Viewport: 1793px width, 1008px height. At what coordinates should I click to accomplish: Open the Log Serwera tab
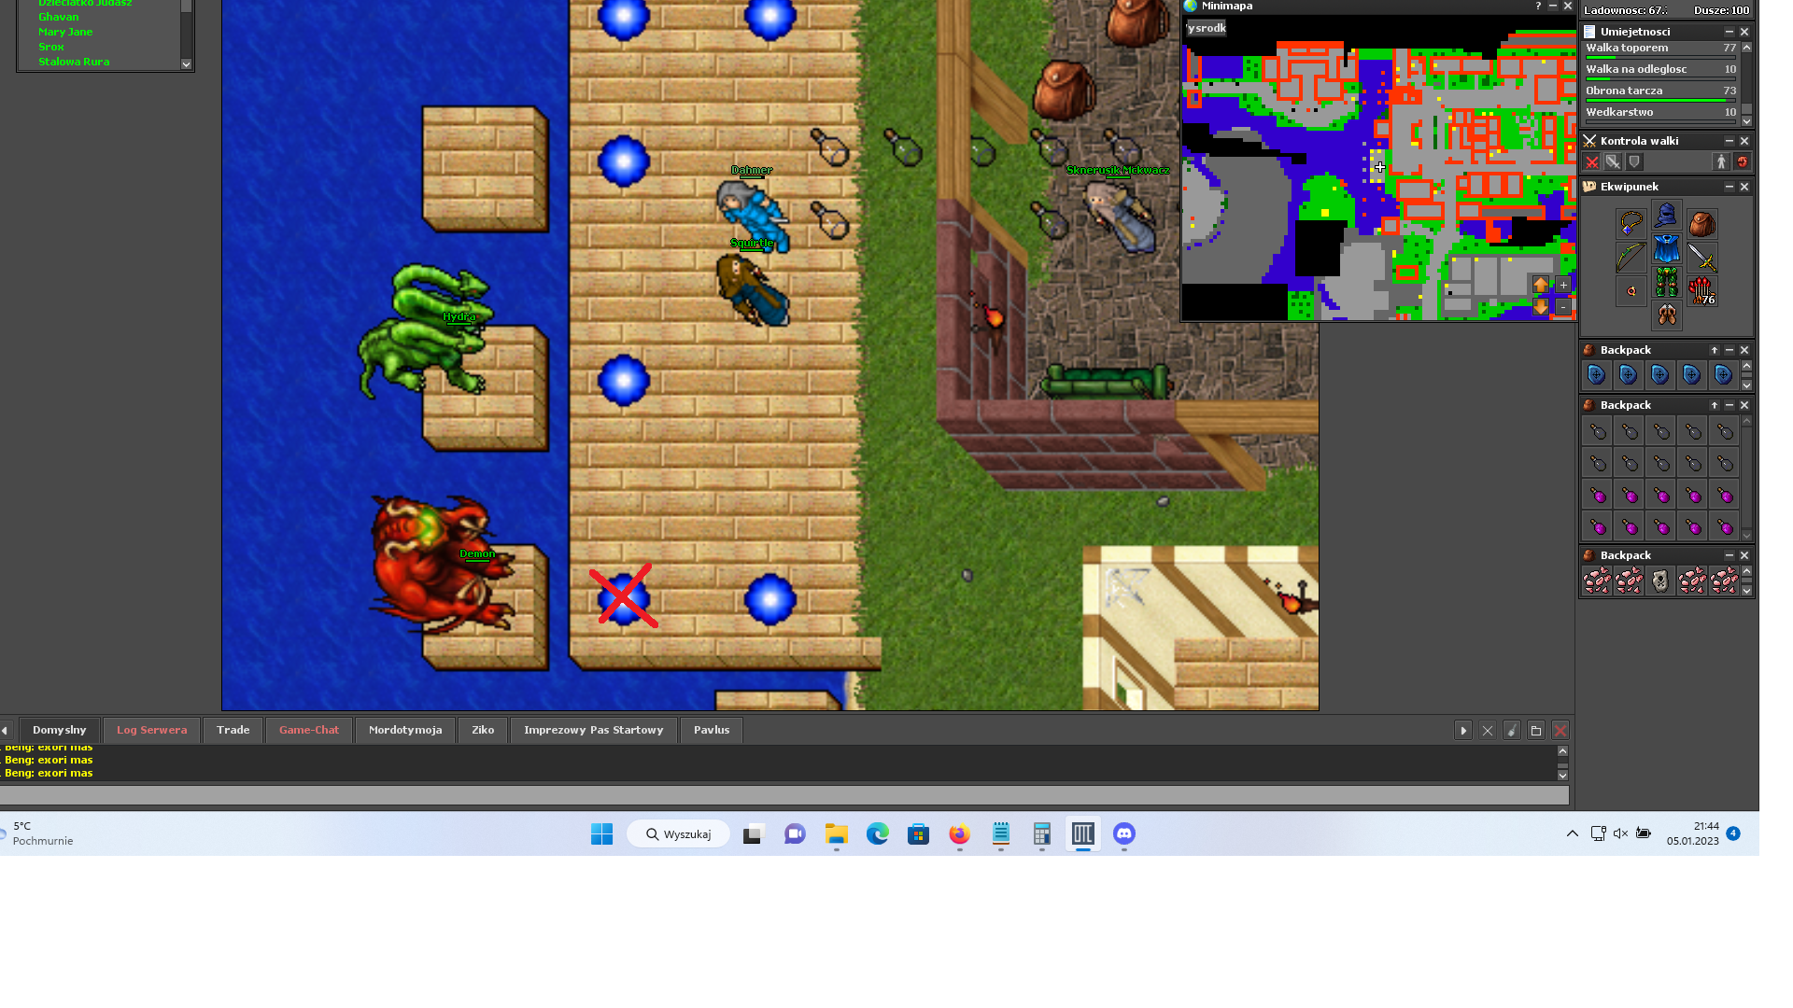(151, 730)
